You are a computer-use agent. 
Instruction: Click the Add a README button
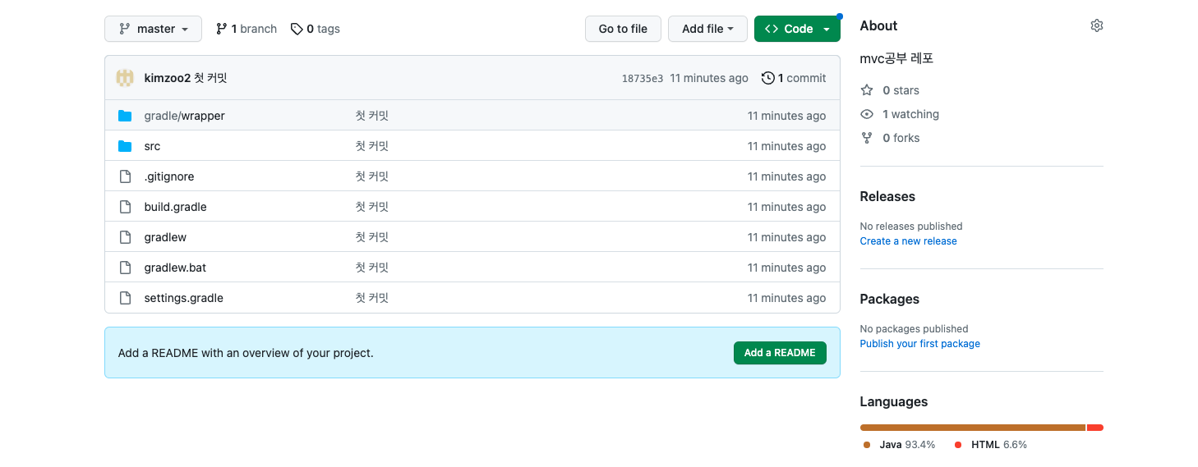[780, 353]
